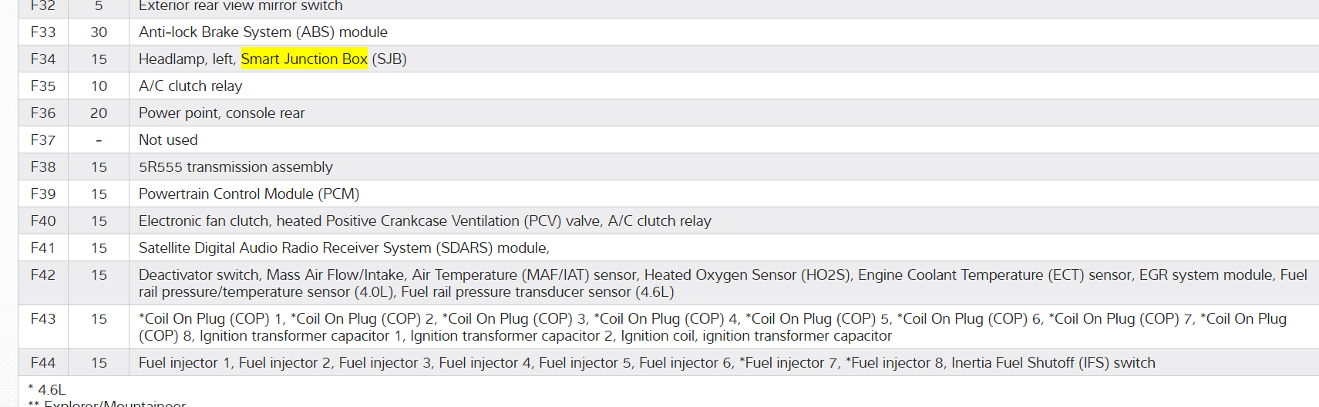Click the Anti-lock Brake System module description
Viewport: 1319px width, 407px height.
pyautogui.click(x=263, y=32)
